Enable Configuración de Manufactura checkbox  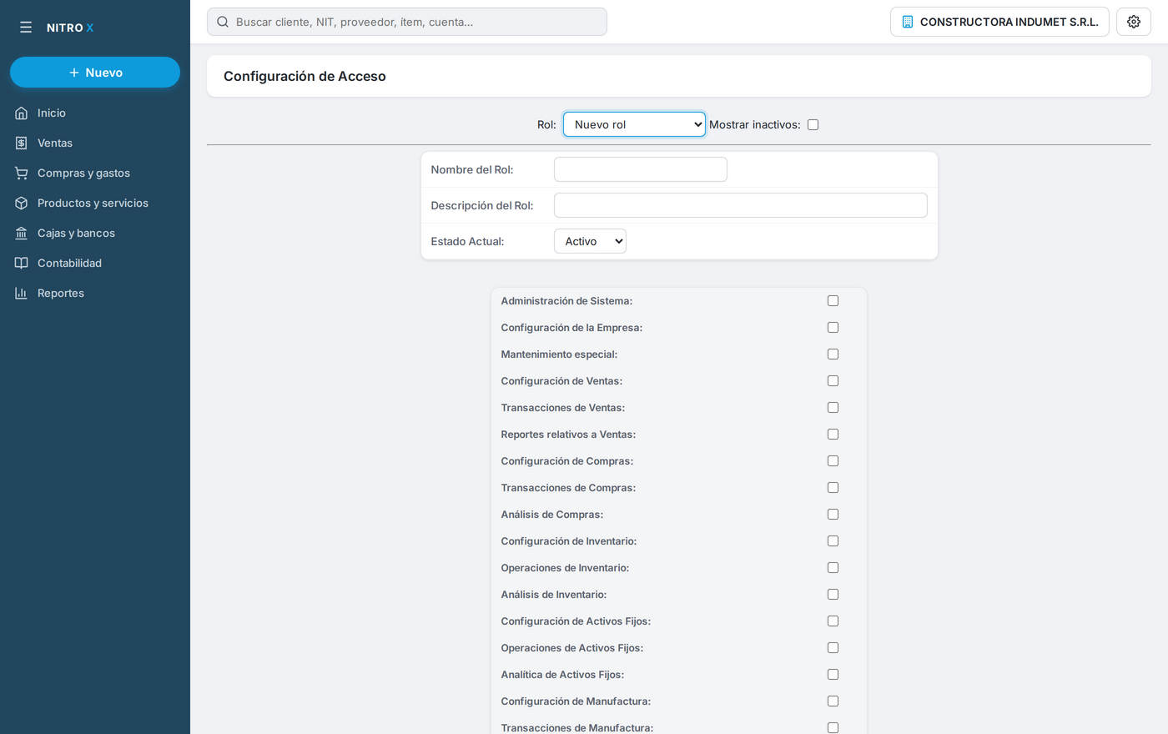click(x=833, y=701)
